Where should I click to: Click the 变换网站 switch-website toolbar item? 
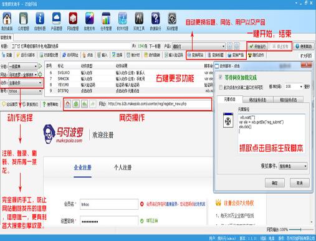[x=196, y=55]
